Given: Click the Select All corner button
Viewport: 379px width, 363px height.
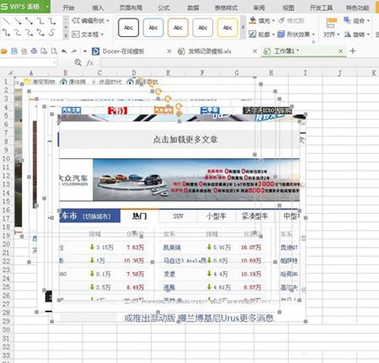Looking at the screenshot, I should coord(7,73).
